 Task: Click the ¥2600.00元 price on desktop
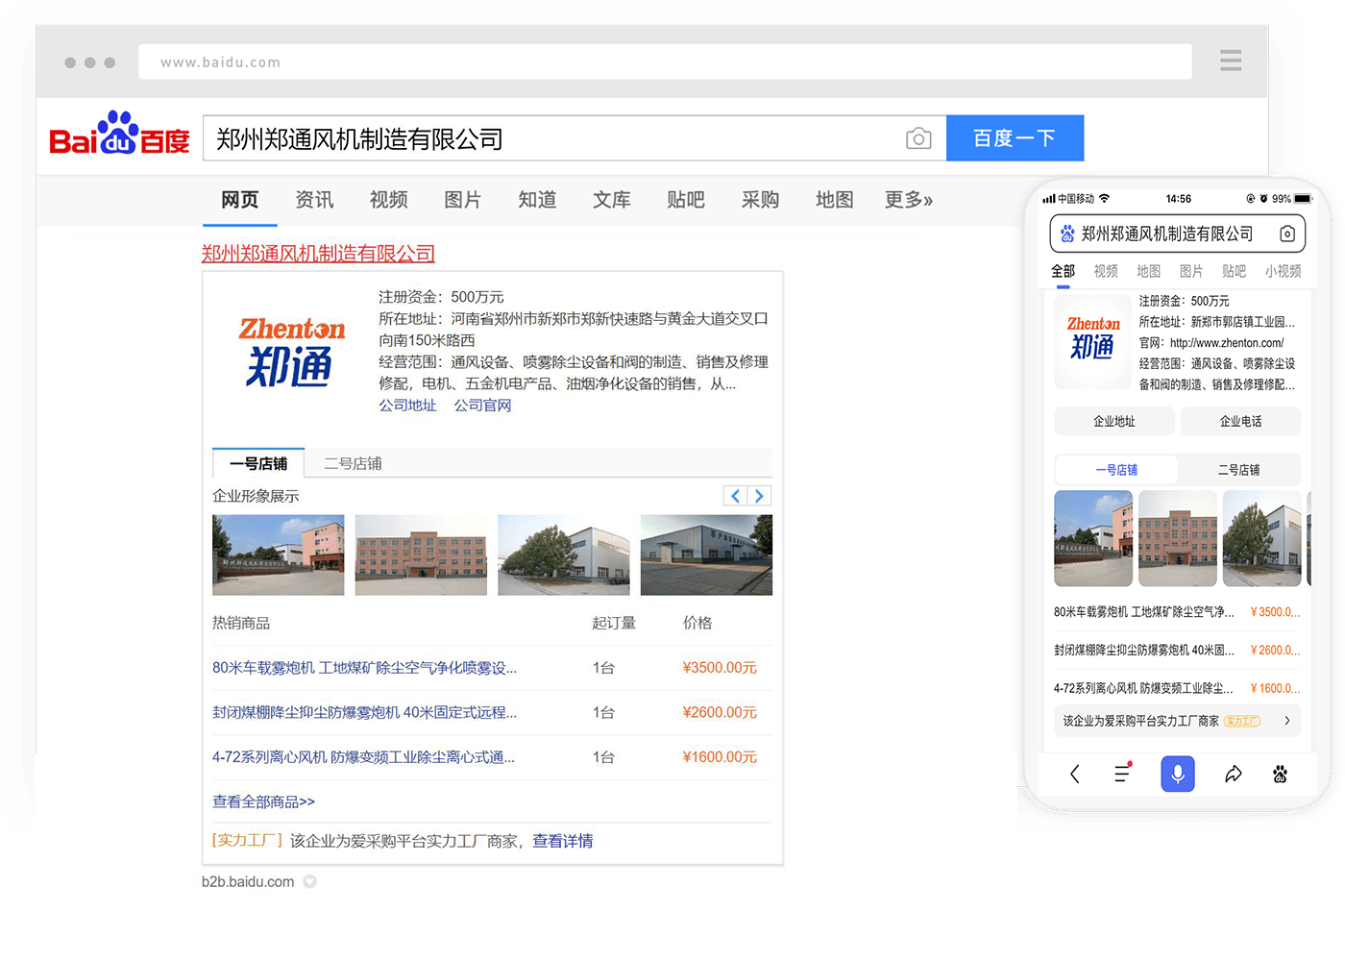[720, 712]
